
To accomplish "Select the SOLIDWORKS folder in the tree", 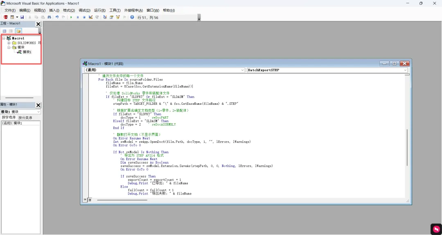I will pyautogui.click(x=29, y=43).
